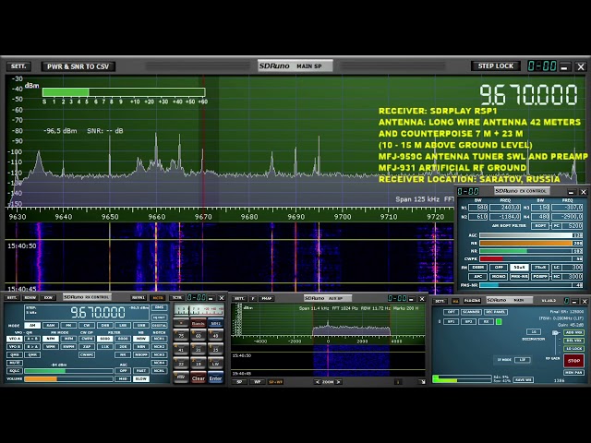Screen dimensions: 591x443
Task: Click the 19 band keypad key
Action: tap(199, 364)
